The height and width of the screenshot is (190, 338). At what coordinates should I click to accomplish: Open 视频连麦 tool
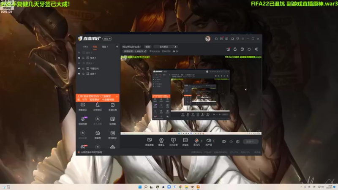pyautogui.click(x=83, y=121)
